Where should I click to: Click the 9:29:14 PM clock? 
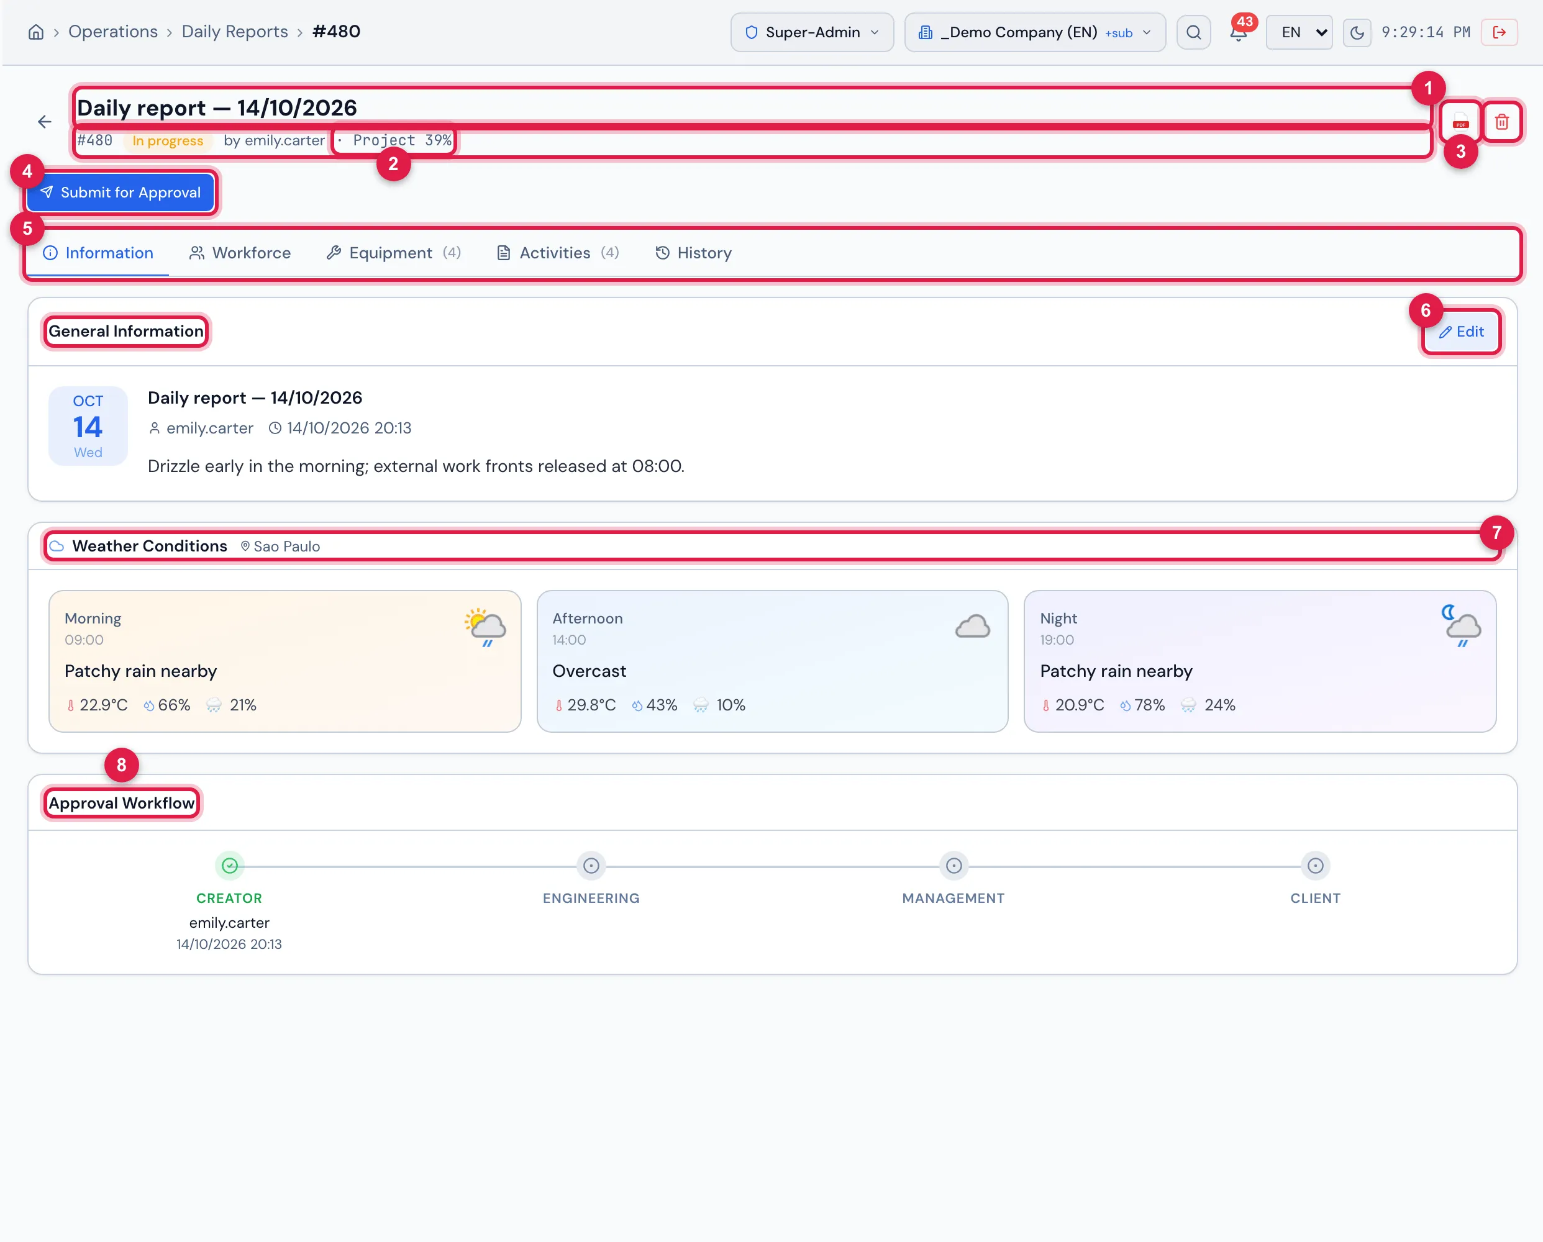pyautogui.click(x=1426, y=32)
